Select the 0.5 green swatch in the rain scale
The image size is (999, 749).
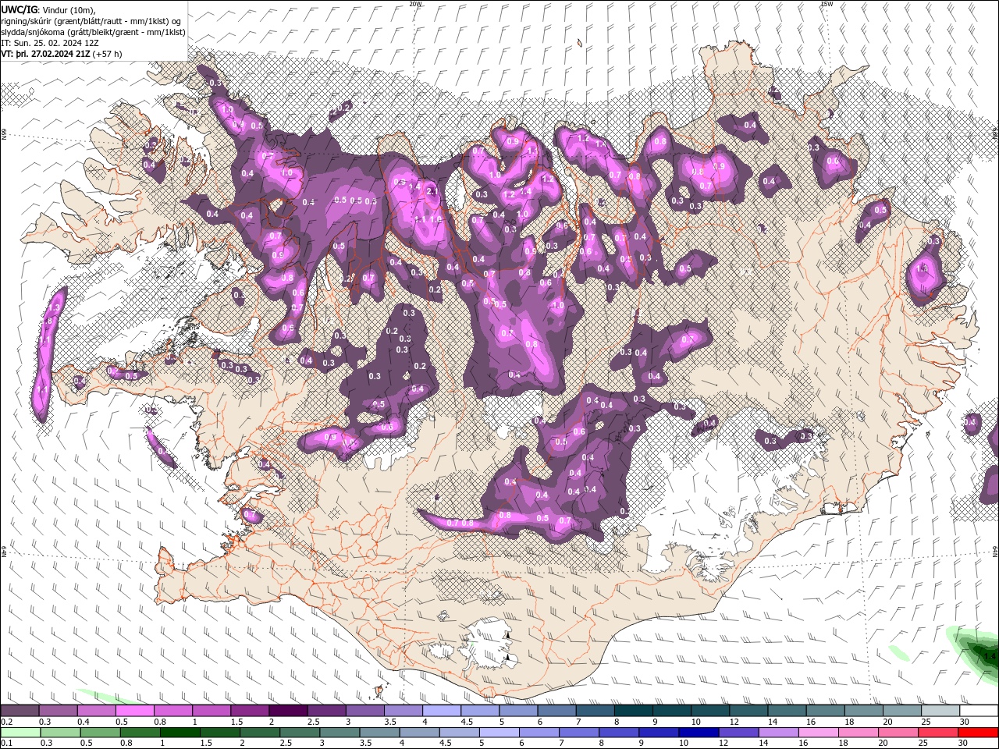click(x=100, y=732)
